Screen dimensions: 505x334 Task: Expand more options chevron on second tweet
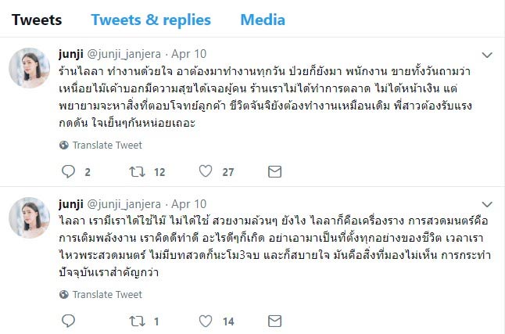[x=485, y=204]
